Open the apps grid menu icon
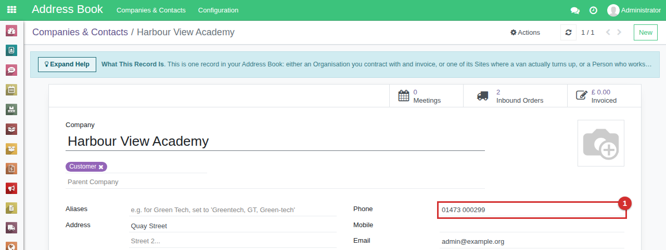Image resolution: width=666 pixels, height=250 pixels. [x=11, y=10]
